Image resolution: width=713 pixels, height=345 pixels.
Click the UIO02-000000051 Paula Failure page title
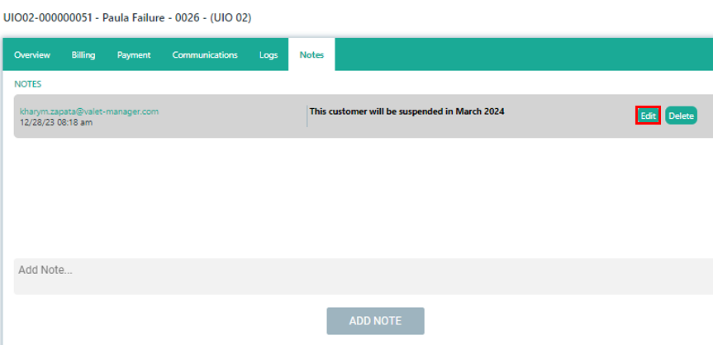127,17
